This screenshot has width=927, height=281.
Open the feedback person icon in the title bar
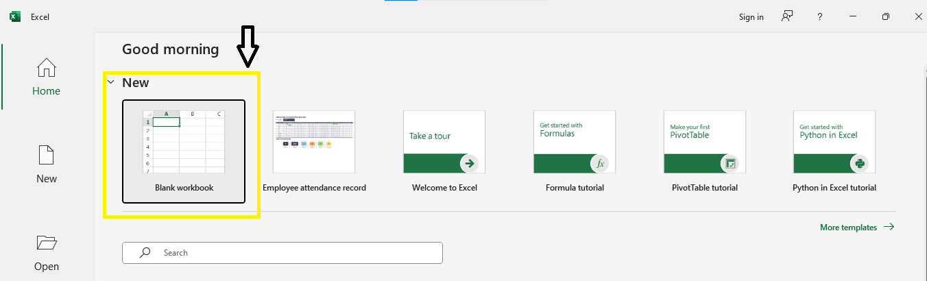tap(788, 16)
